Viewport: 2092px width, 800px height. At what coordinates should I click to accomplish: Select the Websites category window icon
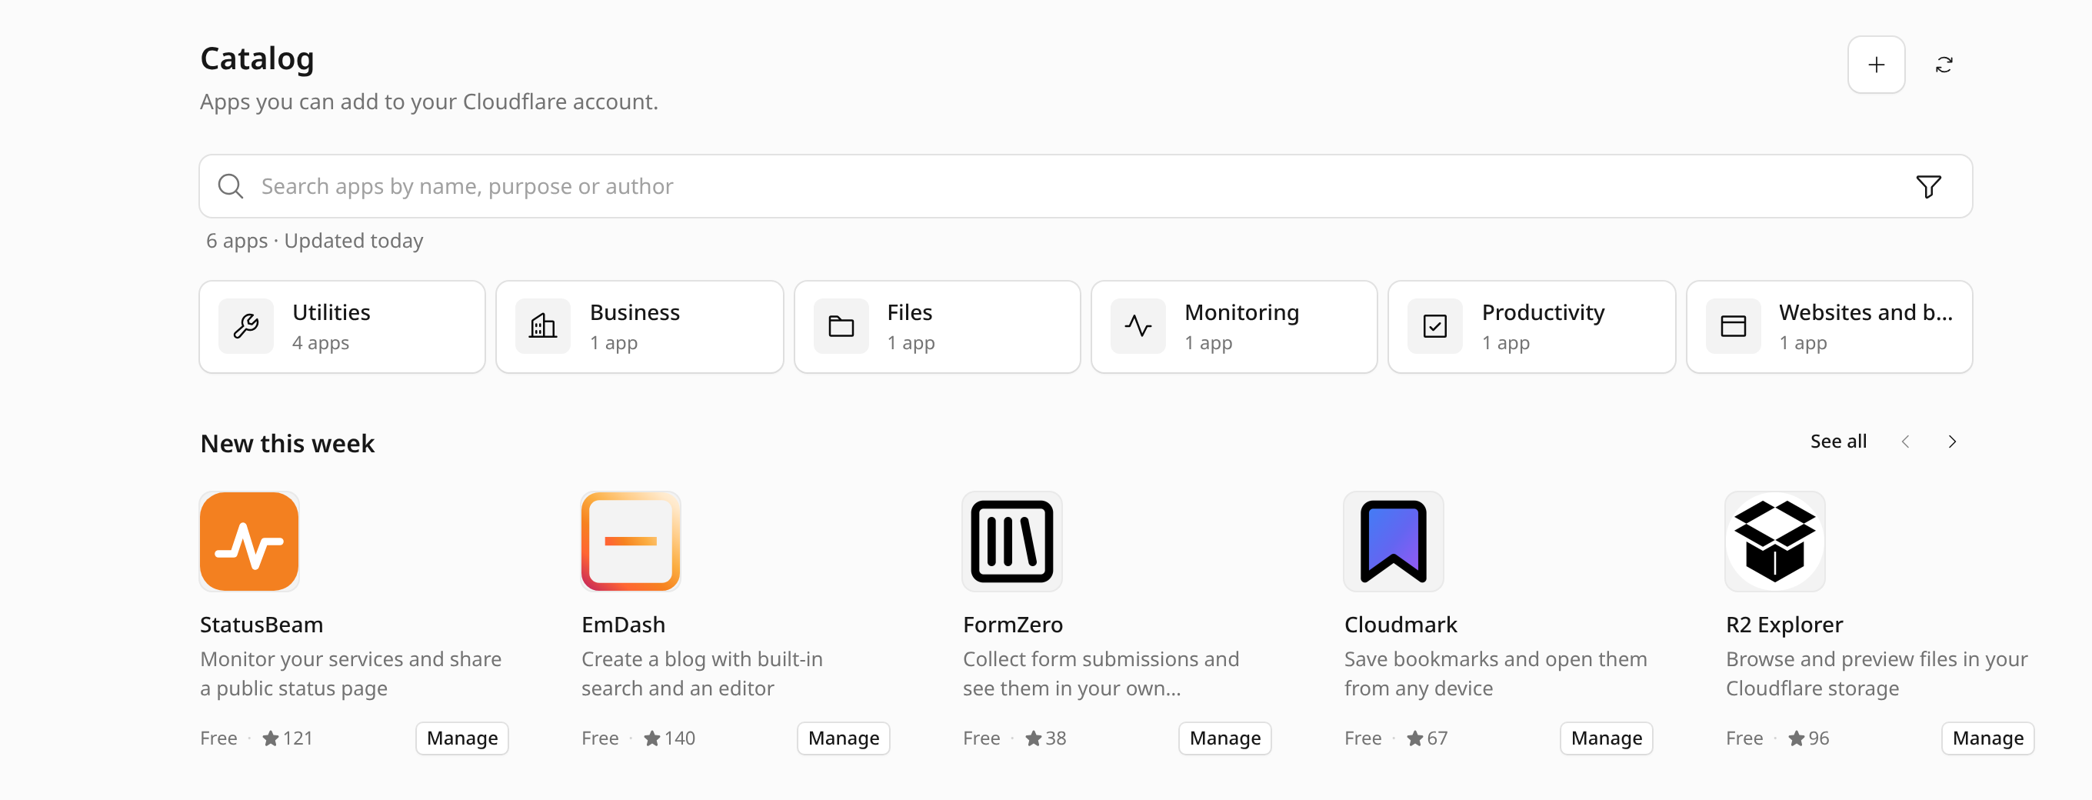point(1734,326)
